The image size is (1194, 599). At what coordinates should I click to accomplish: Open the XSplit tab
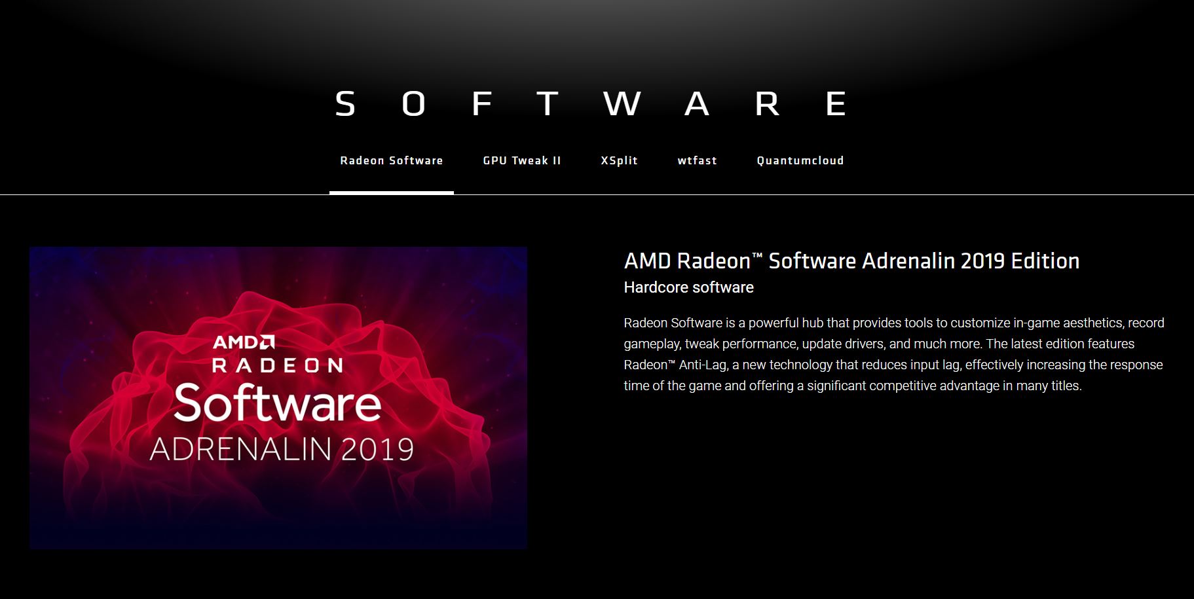(619, 161)
